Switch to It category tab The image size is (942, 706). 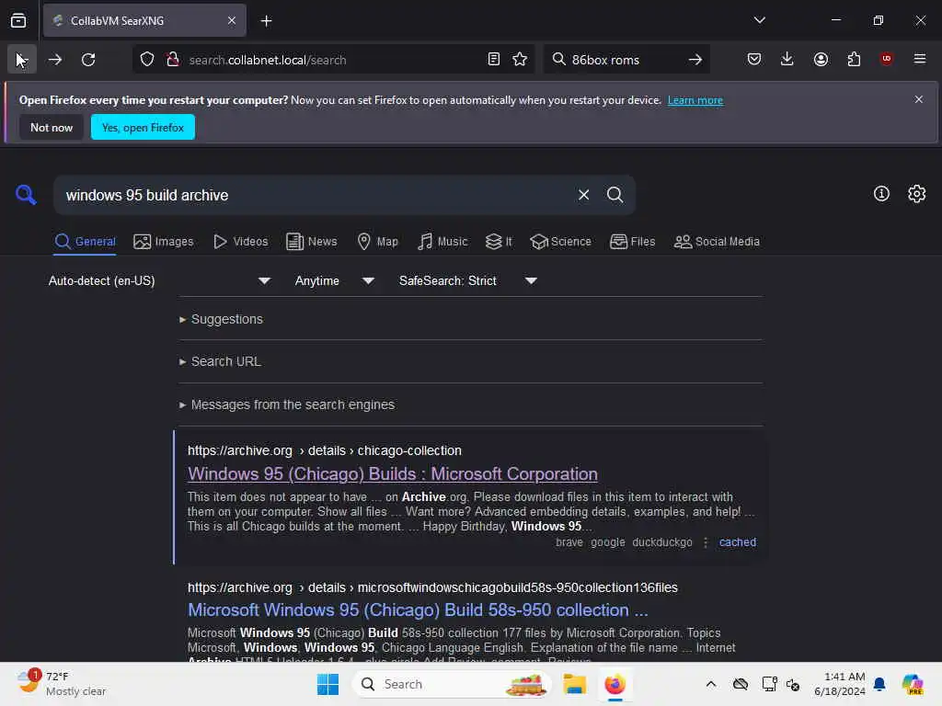[499, 242]
